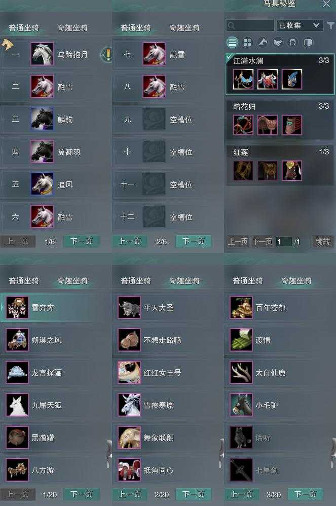Select the 麟驹 black horse icon

(x=42, y=119)
